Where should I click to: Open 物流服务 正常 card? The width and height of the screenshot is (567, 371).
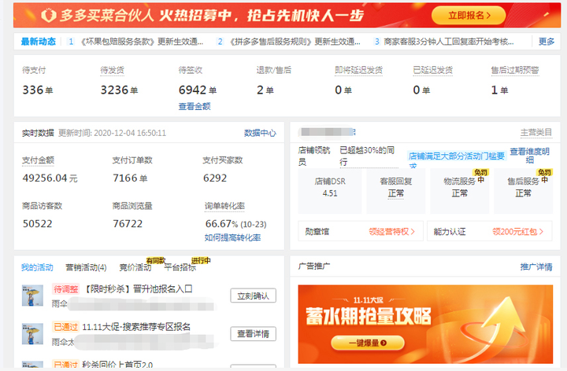coord(459,191)
